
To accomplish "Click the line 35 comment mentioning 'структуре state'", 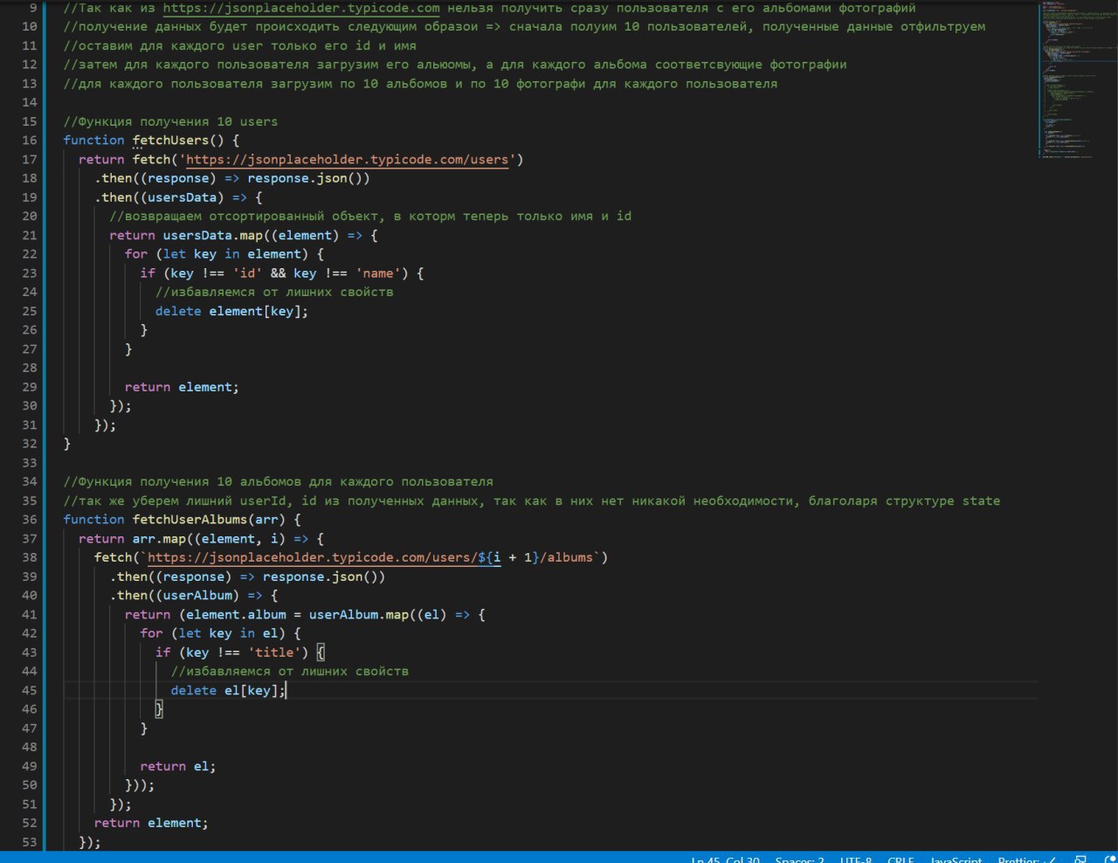I will [x=532, y=501].
